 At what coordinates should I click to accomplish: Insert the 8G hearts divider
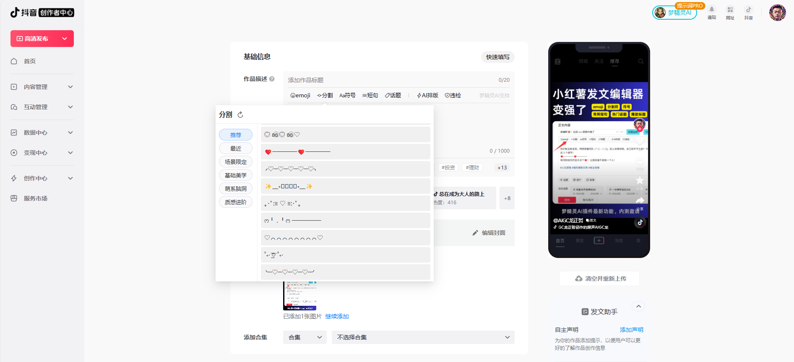coord(346,135)
